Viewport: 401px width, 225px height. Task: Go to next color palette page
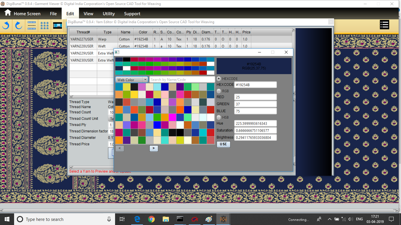(x=154, y=149)
